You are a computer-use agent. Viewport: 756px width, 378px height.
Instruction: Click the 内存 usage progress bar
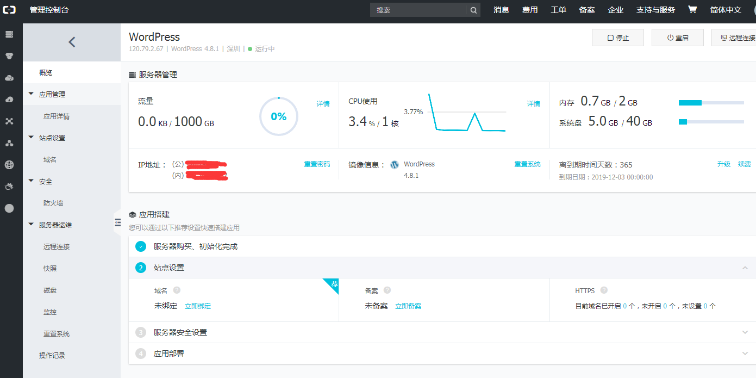(711, 103)
